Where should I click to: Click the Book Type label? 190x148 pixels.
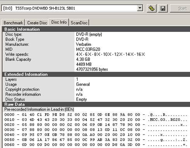tap(15, 39)
